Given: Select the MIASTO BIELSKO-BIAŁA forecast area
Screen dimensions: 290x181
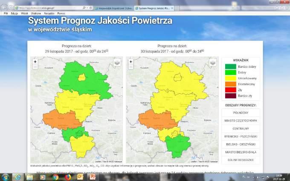Looking at the screenshot, I should 241,152.
